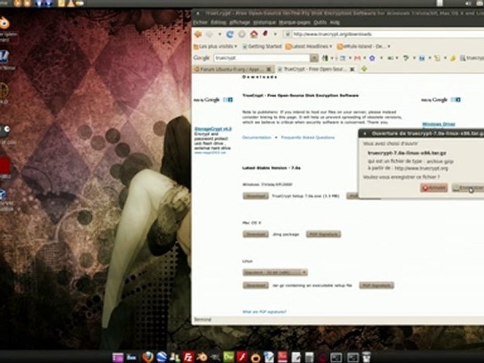The height and width of the screenshot is (363, 484).
Task: Open Flash from the dock
Action: tap(243, 357)
